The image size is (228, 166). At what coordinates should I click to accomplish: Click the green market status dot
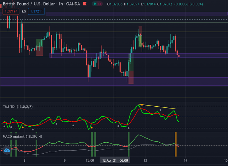(95, 4)
